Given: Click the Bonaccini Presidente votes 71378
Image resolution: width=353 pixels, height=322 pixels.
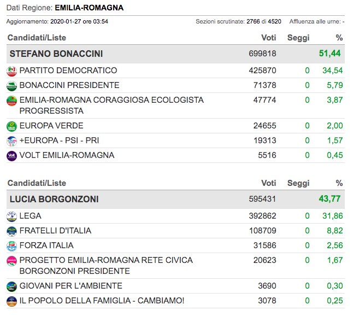Looking at the screenshot, I should click(264, 85).
